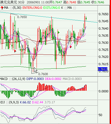The height and width of the screenshot is (124, 111).
Task: Click the J:73.17 value
Action: coord(50,102)
